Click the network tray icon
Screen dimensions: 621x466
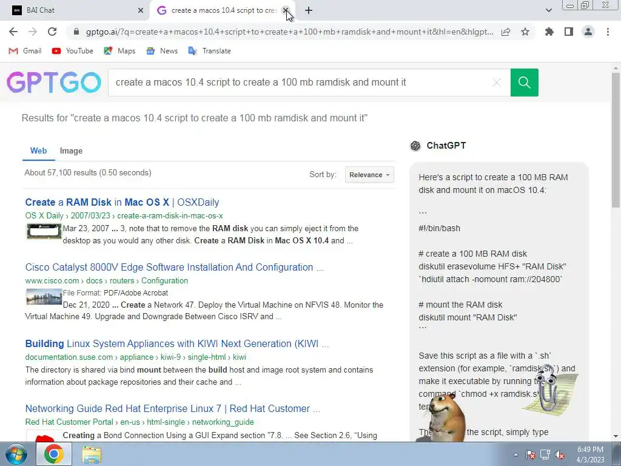tap(545, 454)
